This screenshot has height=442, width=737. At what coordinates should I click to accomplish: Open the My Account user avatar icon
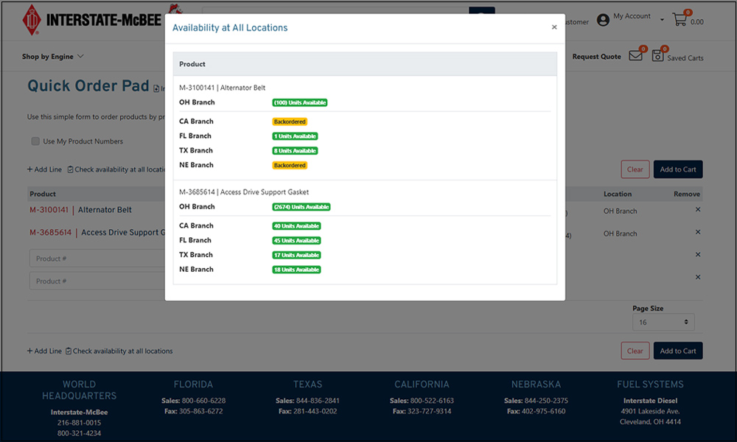(x=603, y=20)
